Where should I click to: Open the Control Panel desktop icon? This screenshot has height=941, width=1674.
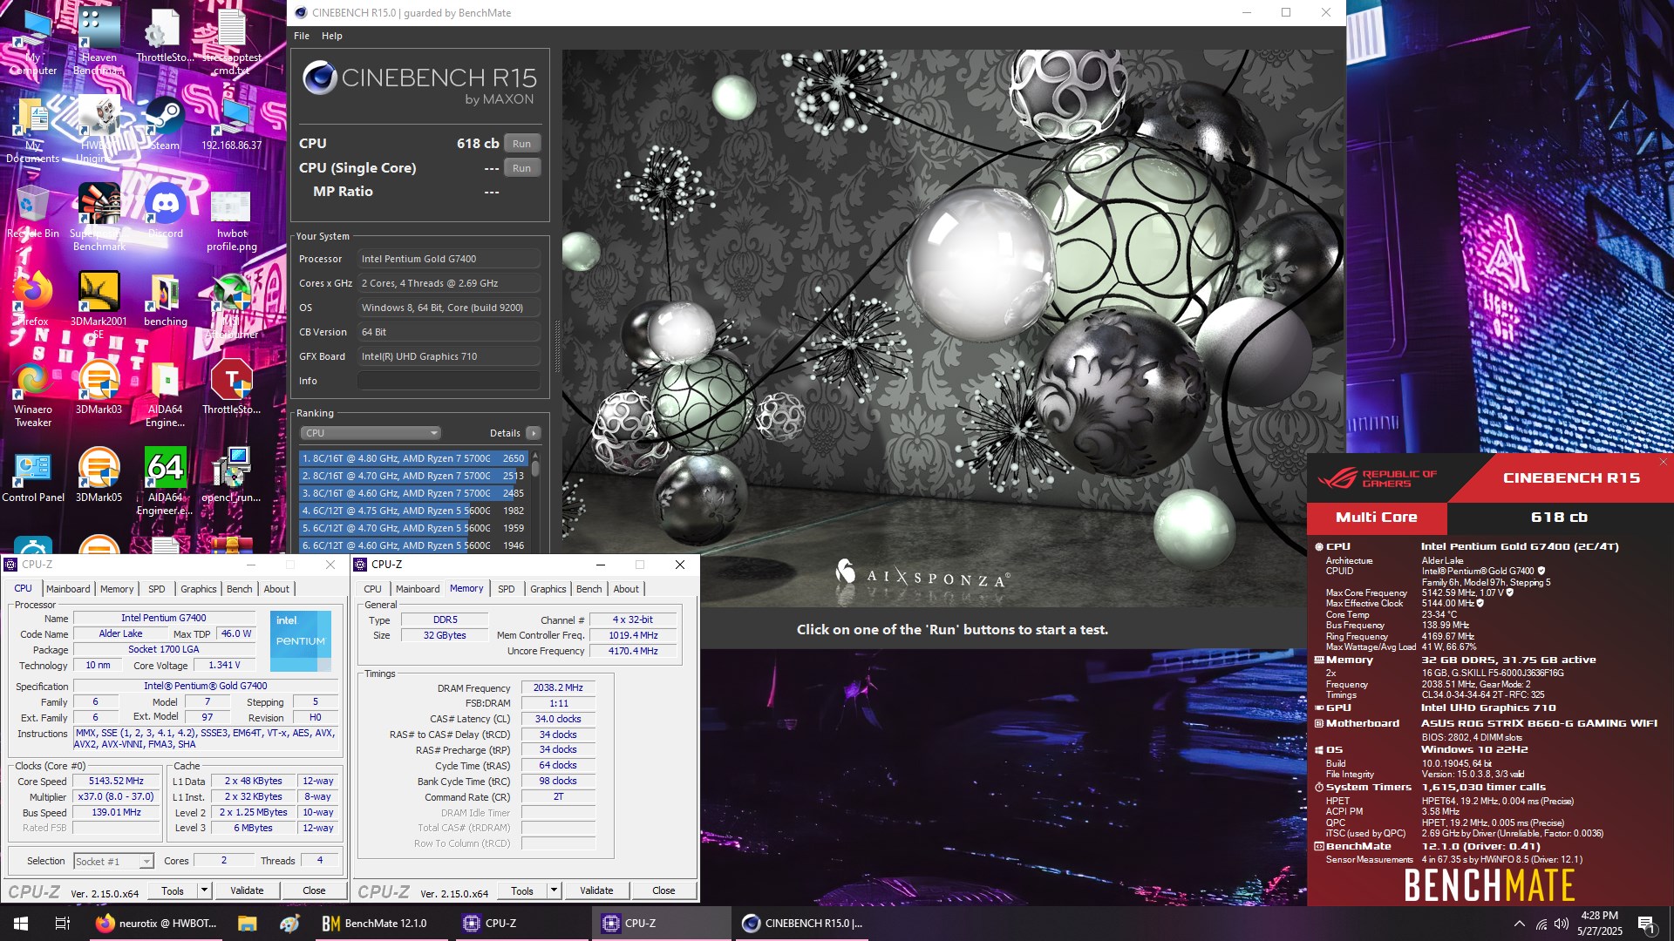coord(32,476)
